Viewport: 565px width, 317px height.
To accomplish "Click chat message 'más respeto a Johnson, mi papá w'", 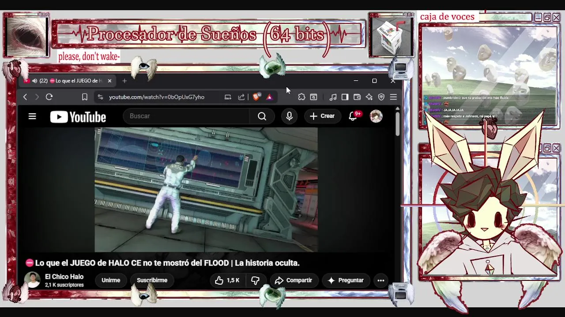I will tap(468, 116).
